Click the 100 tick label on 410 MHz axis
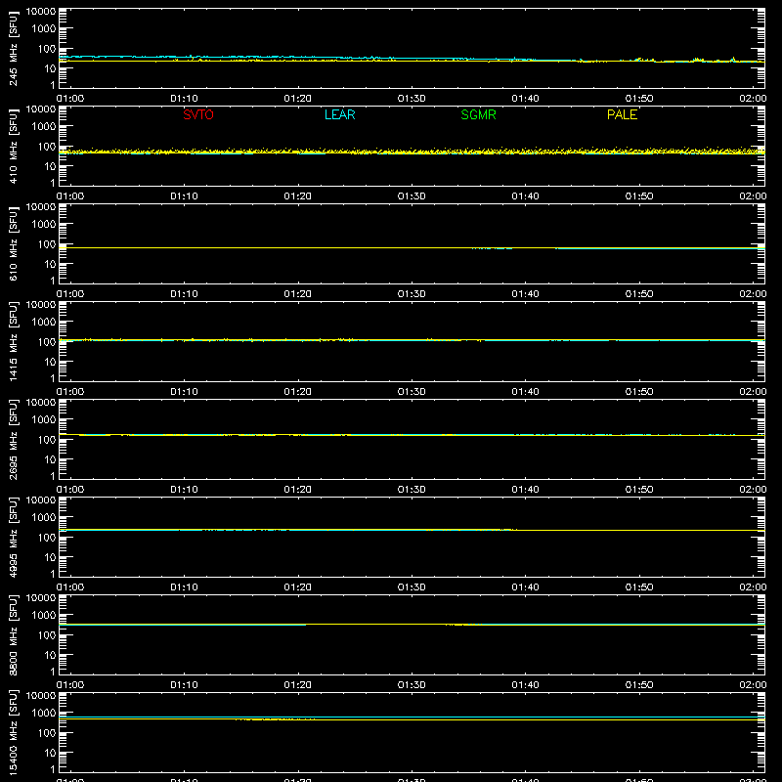This screenshot has height=782, width=782. [x=47, y=147]
